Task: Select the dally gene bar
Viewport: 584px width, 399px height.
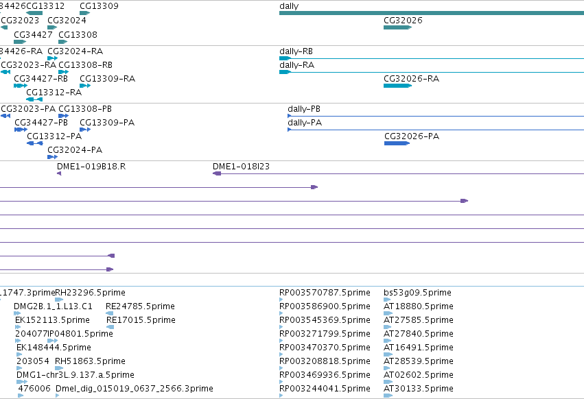Action: [432, 13]
